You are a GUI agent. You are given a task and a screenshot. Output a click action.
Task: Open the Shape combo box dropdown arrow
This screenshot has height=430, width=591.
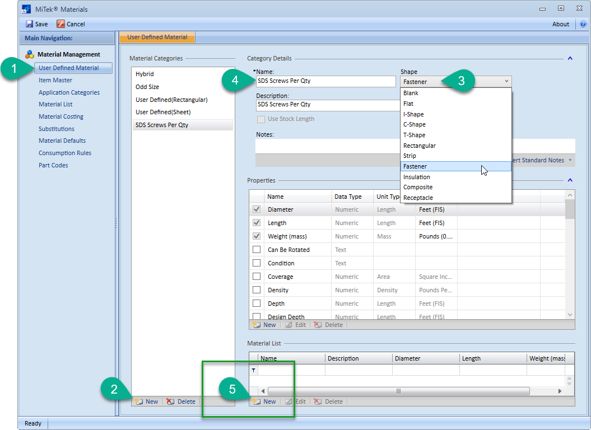[x=506, y=81]
